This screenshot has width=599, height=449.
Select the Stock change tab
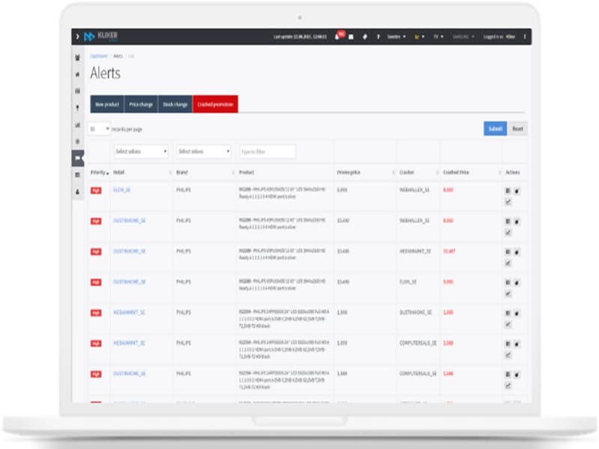(x=175, y=104)
